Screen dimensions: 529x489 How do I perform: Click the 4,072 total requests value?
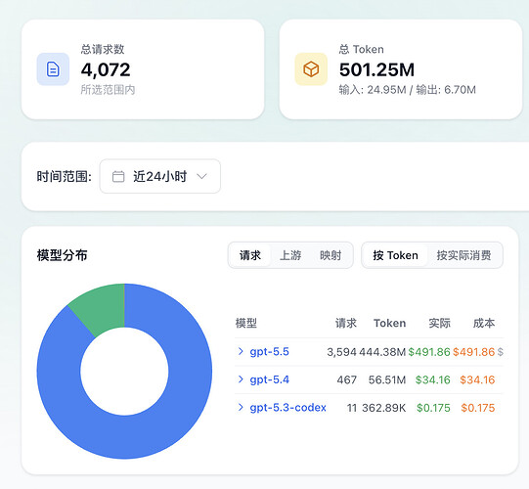pyautogui.click(x=106, y=69)
